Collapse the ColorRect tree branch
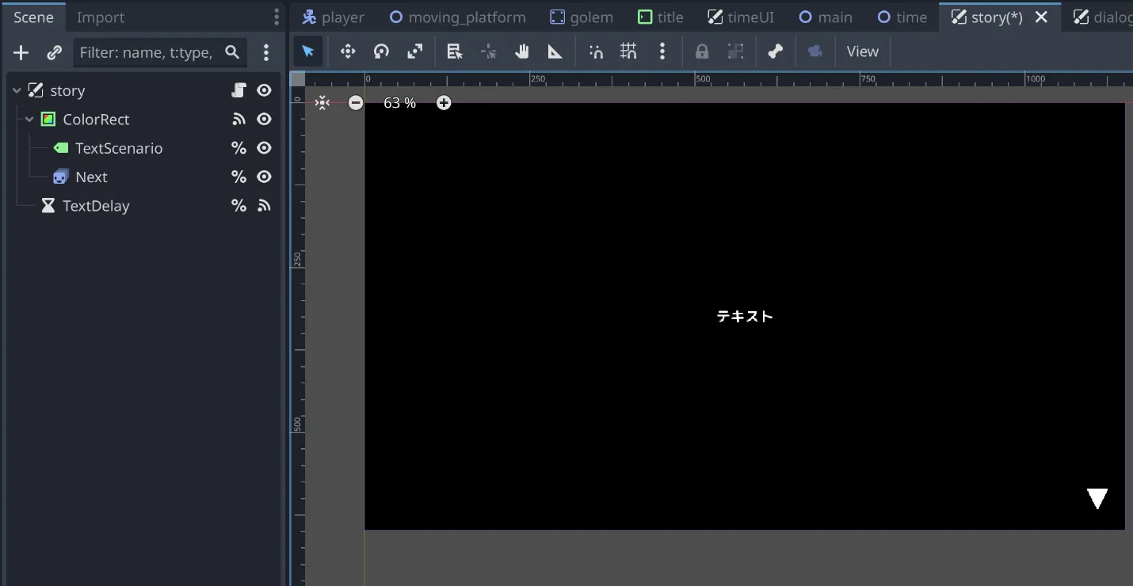Image resolution: width=1133 pixels, height=586 pixels. click(x=29, y=120)
